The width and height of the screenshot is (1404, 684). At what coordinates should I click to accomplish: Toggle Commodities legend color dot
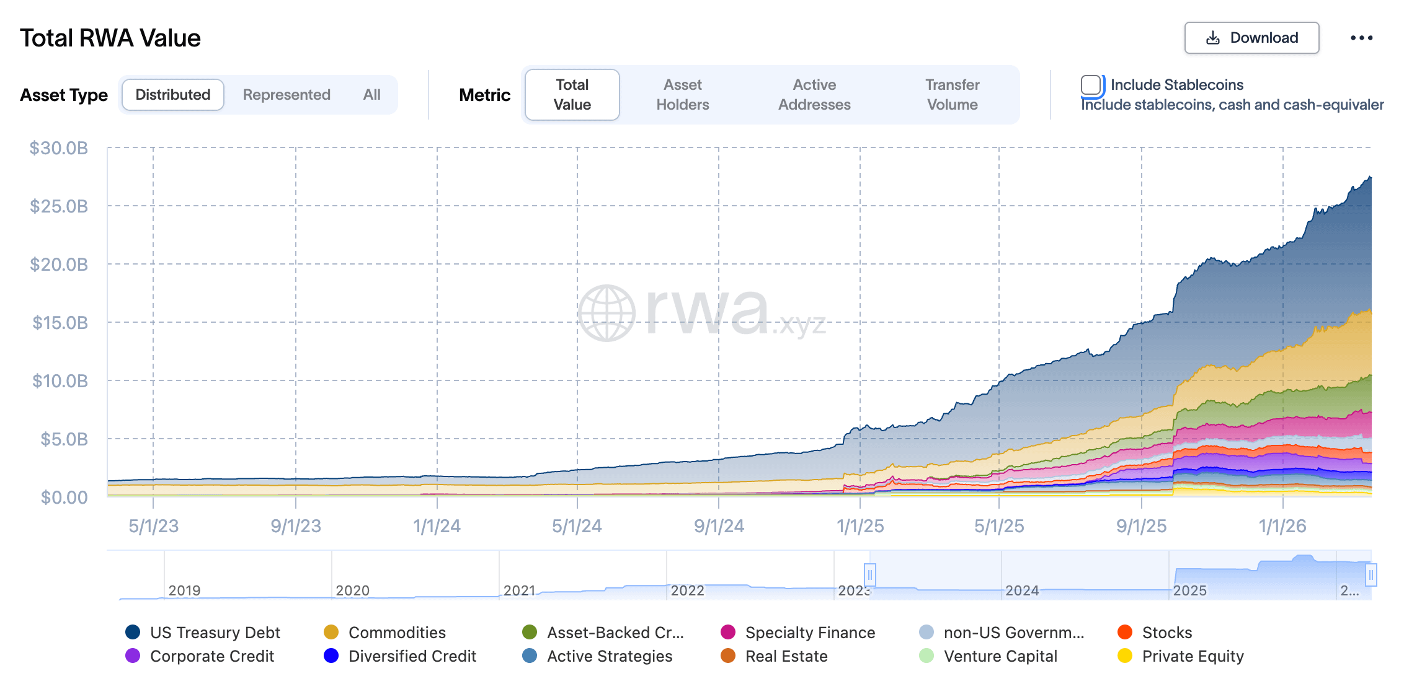331,632
